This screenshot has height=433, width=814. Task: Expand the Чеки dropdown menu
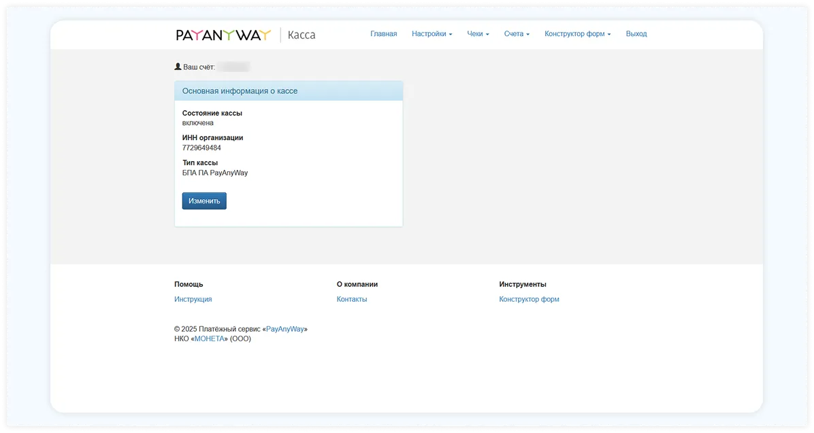[478, 34]
